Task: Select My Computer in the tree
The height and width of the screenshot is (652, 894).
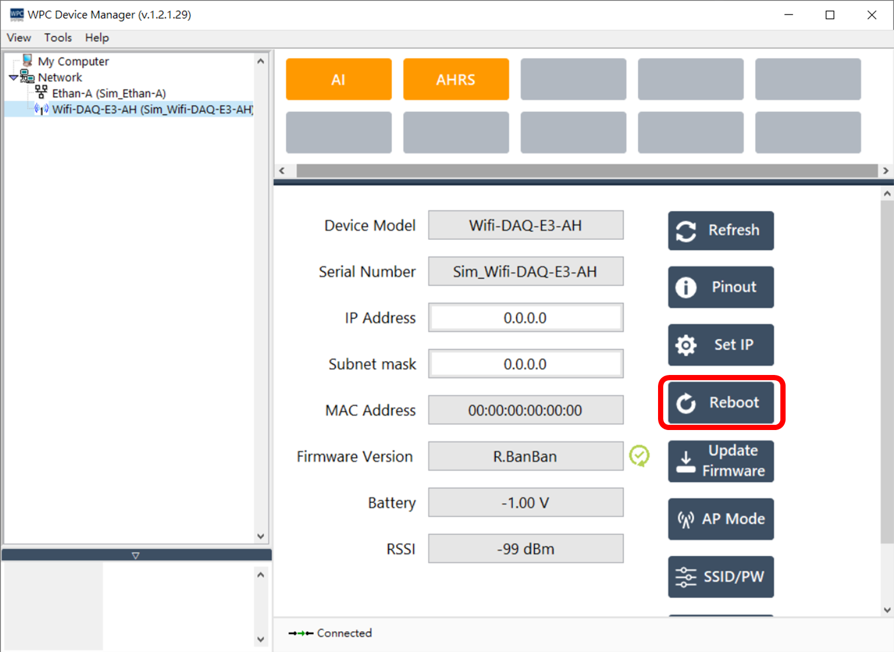Action: tap(73, 61)
